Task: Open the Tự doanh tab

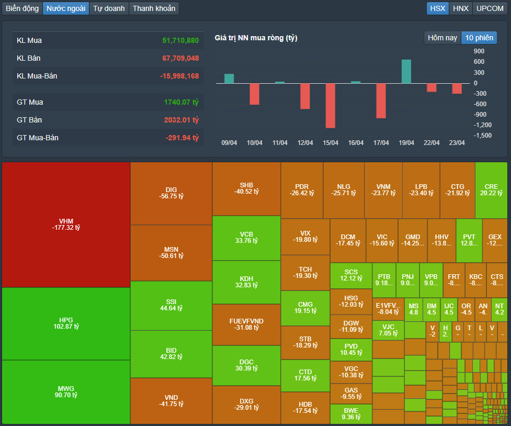Action: (109, 8)
